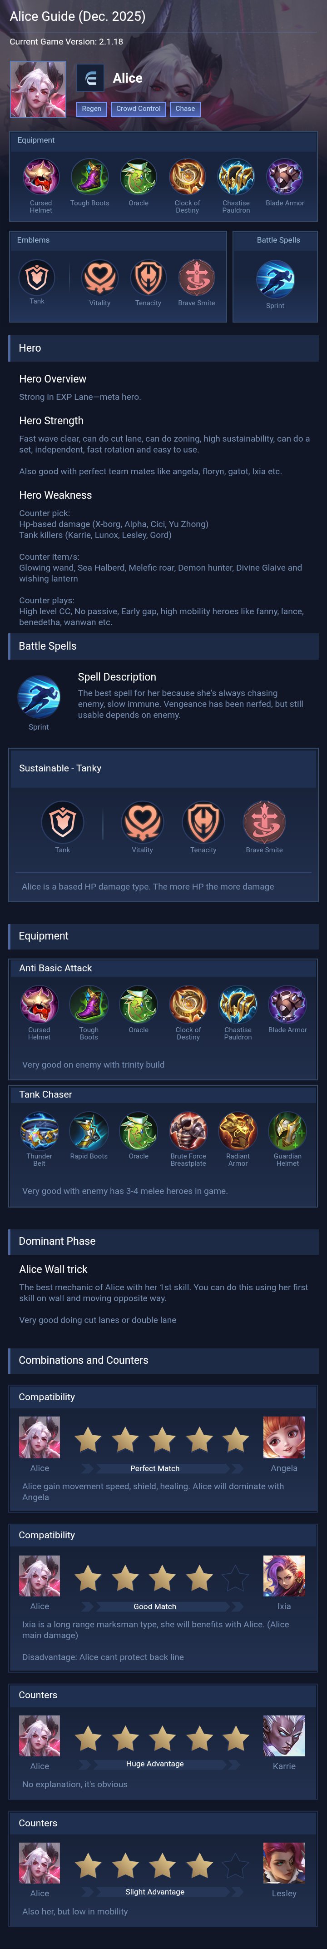
Task: Click the EXP lane role icon beside Alice
Action: (x=90, y=78)
